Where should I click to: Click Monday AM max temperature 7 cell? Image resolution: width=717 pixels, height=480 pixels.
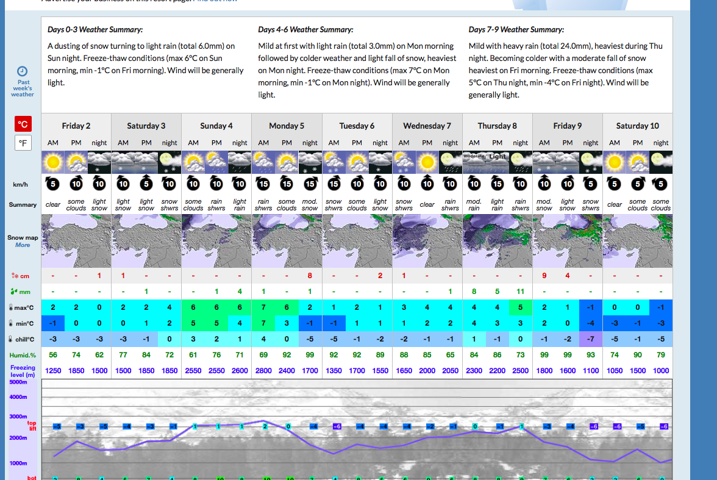(263, 307)
